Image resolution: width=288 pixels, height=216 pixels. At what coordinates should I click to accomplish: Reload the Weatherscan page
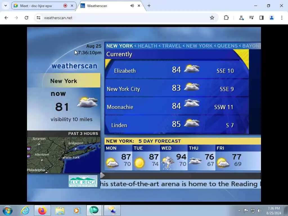[26, 18]
